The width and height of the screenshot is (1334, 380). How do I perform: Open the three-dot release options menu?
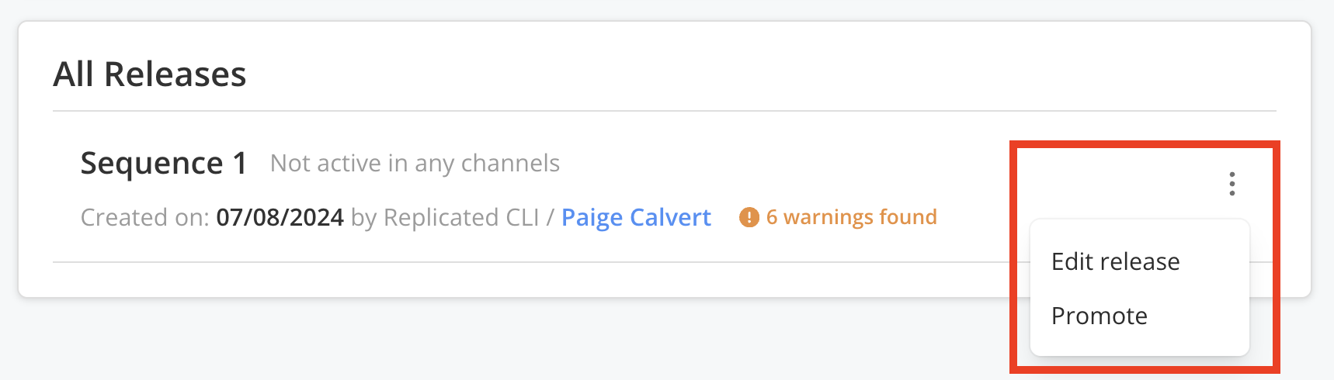point(1232,184)
